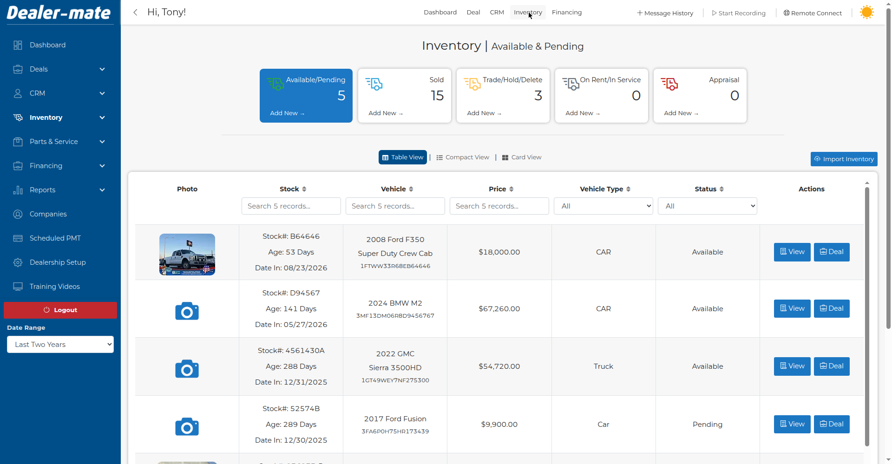Click camera placeholder for 2022 GMC Sierra

click(x=187, y=369)
